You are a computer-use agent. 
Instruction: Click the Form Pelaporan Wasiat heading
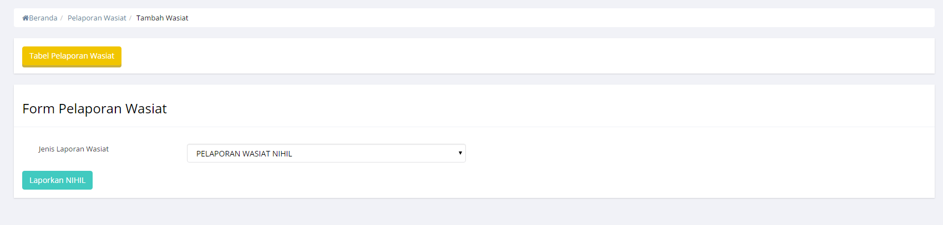pyautogui.click(x=94, y=109)
